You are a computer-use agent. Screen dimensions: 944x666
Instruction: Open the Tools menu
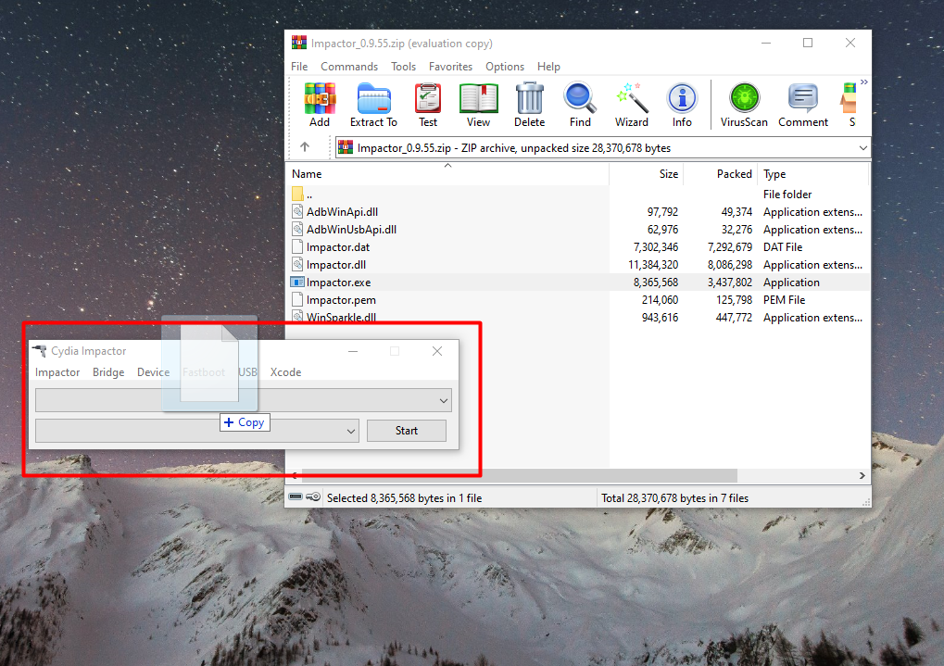point(403,67)
